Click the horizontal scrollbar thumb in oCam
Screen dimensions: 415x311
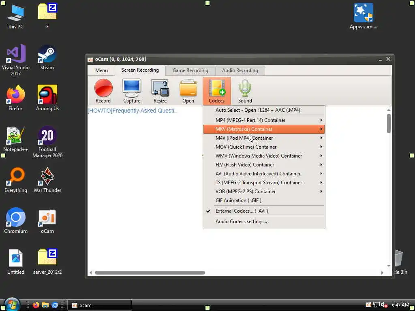click(x=150, y=273)
